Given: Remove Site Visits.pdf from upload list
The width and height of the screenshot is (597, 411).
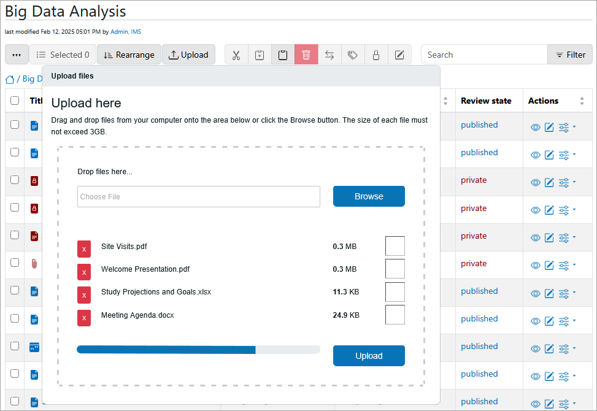Looking at the screenshot, I should point(84,249).
